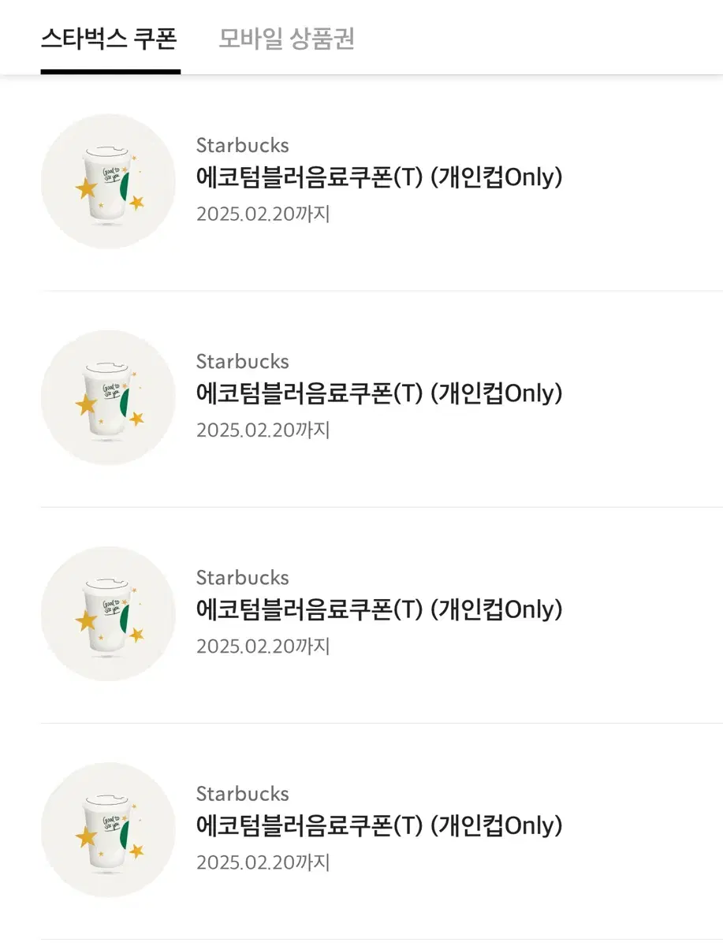Viewport: 723px width, 946px height.
Task: Open first 에코텀블러음료쿠폰(T) coupon title
Action: [x=379, y=178]
